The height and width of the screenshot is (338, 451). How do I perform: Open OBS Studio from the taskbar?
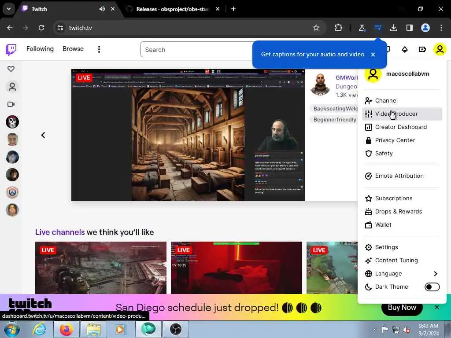coord(176,329)
